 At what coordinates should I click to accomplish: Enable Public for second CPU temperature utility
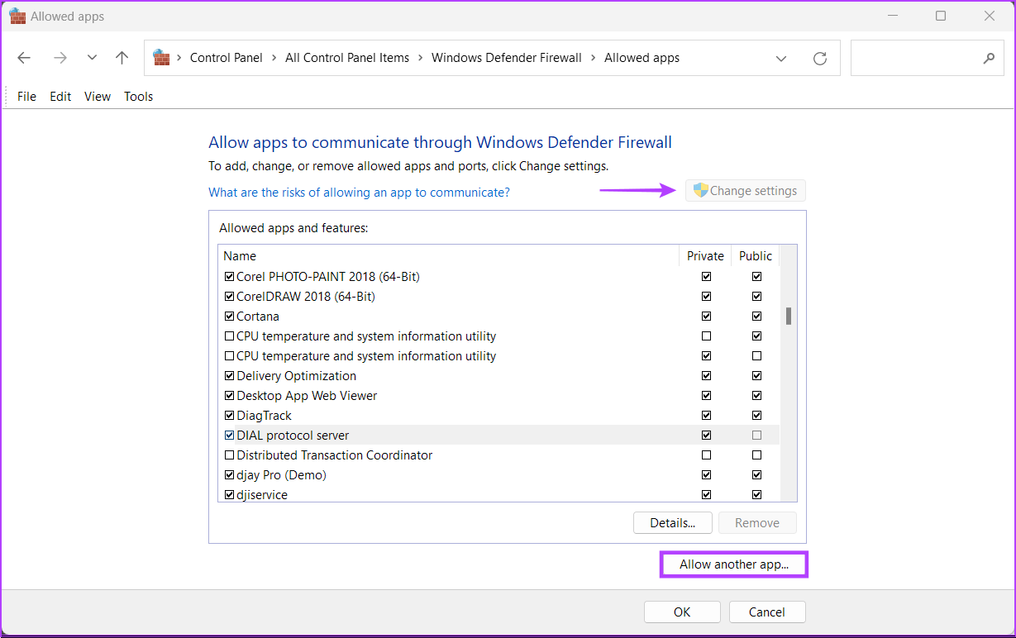pyautogui.click(x=756, y=356)
